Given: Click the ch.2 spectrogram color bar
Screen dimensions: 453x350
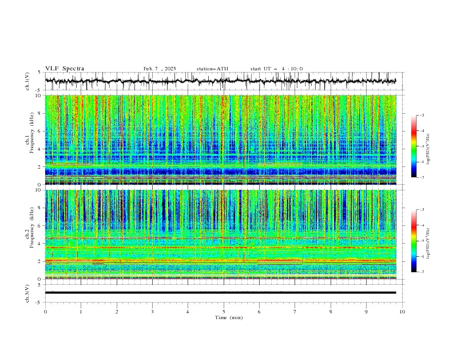Looking at the screenshot, I should (414, 241).
